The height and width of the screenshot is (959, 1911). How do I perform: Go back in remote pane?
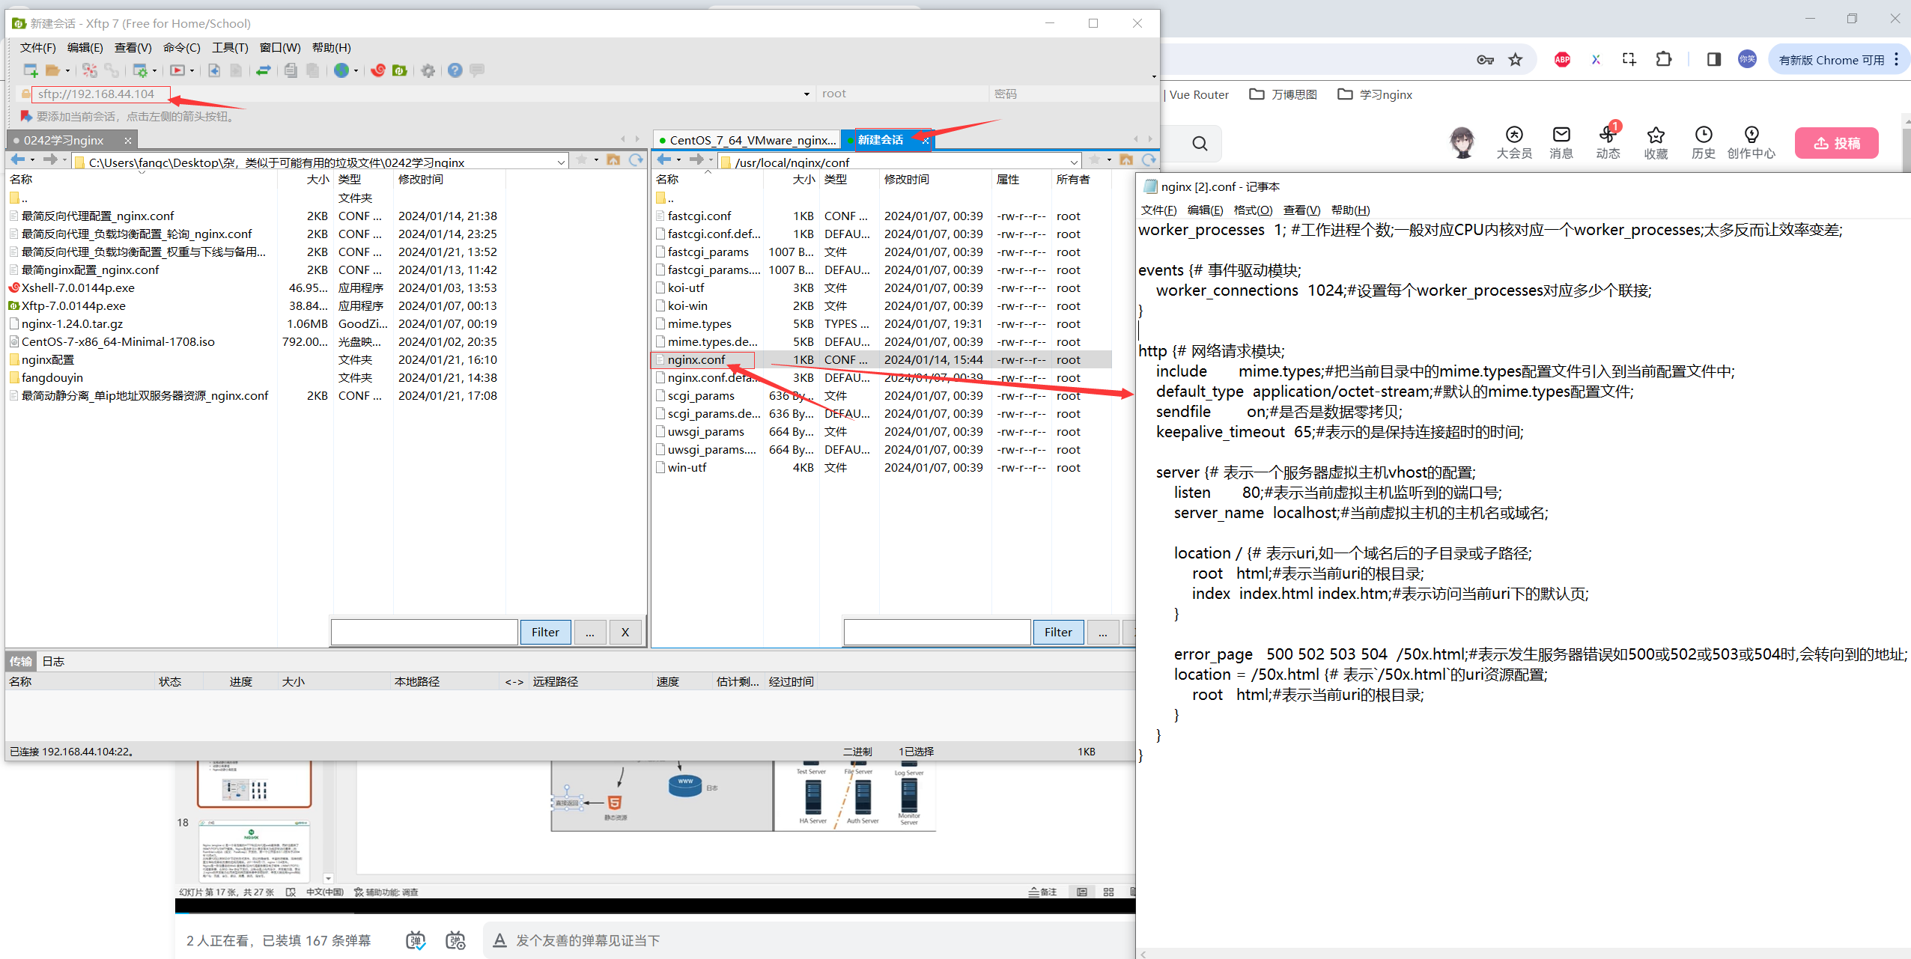pos(664,159)
